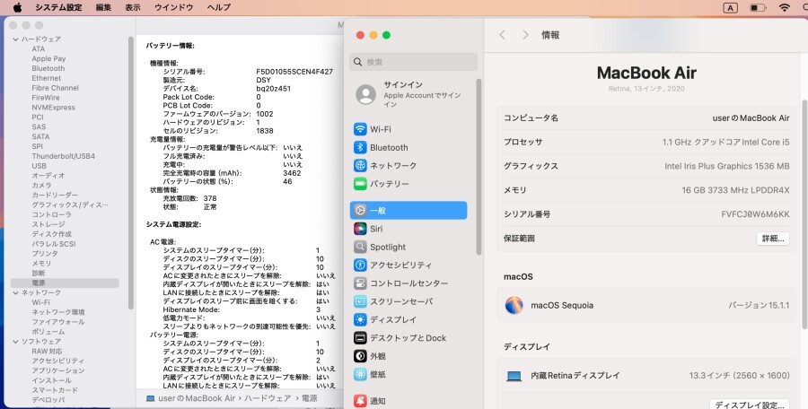The image size is (808, 409).
Task: Click device name bq20z451
Action: (x=273, y=89)
